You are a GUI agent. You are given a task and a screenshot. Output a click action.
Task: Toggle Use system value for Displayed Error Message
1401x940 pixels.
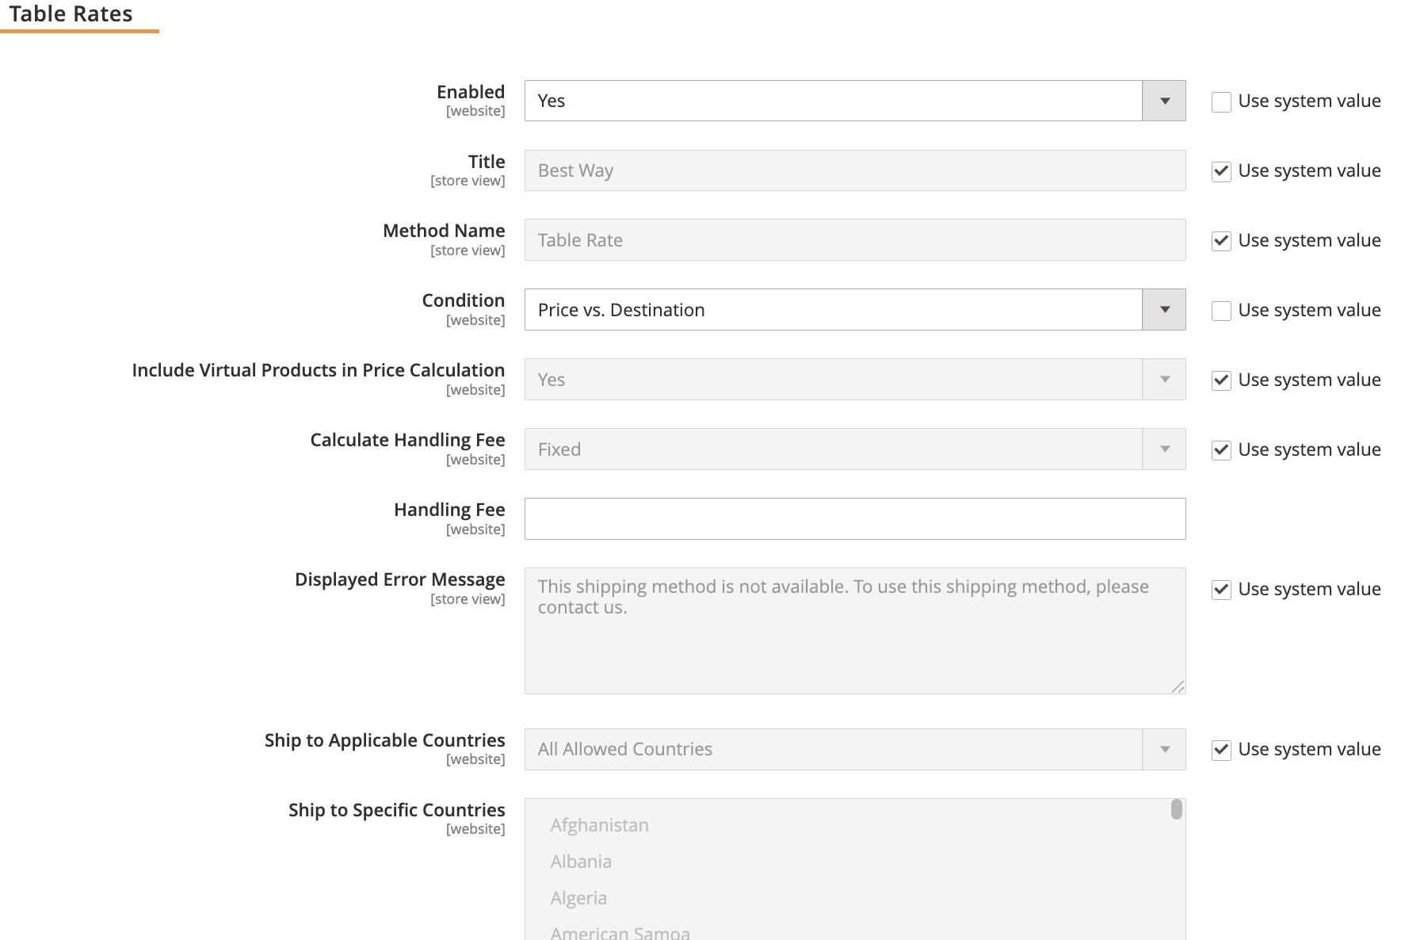[1221, 590]
